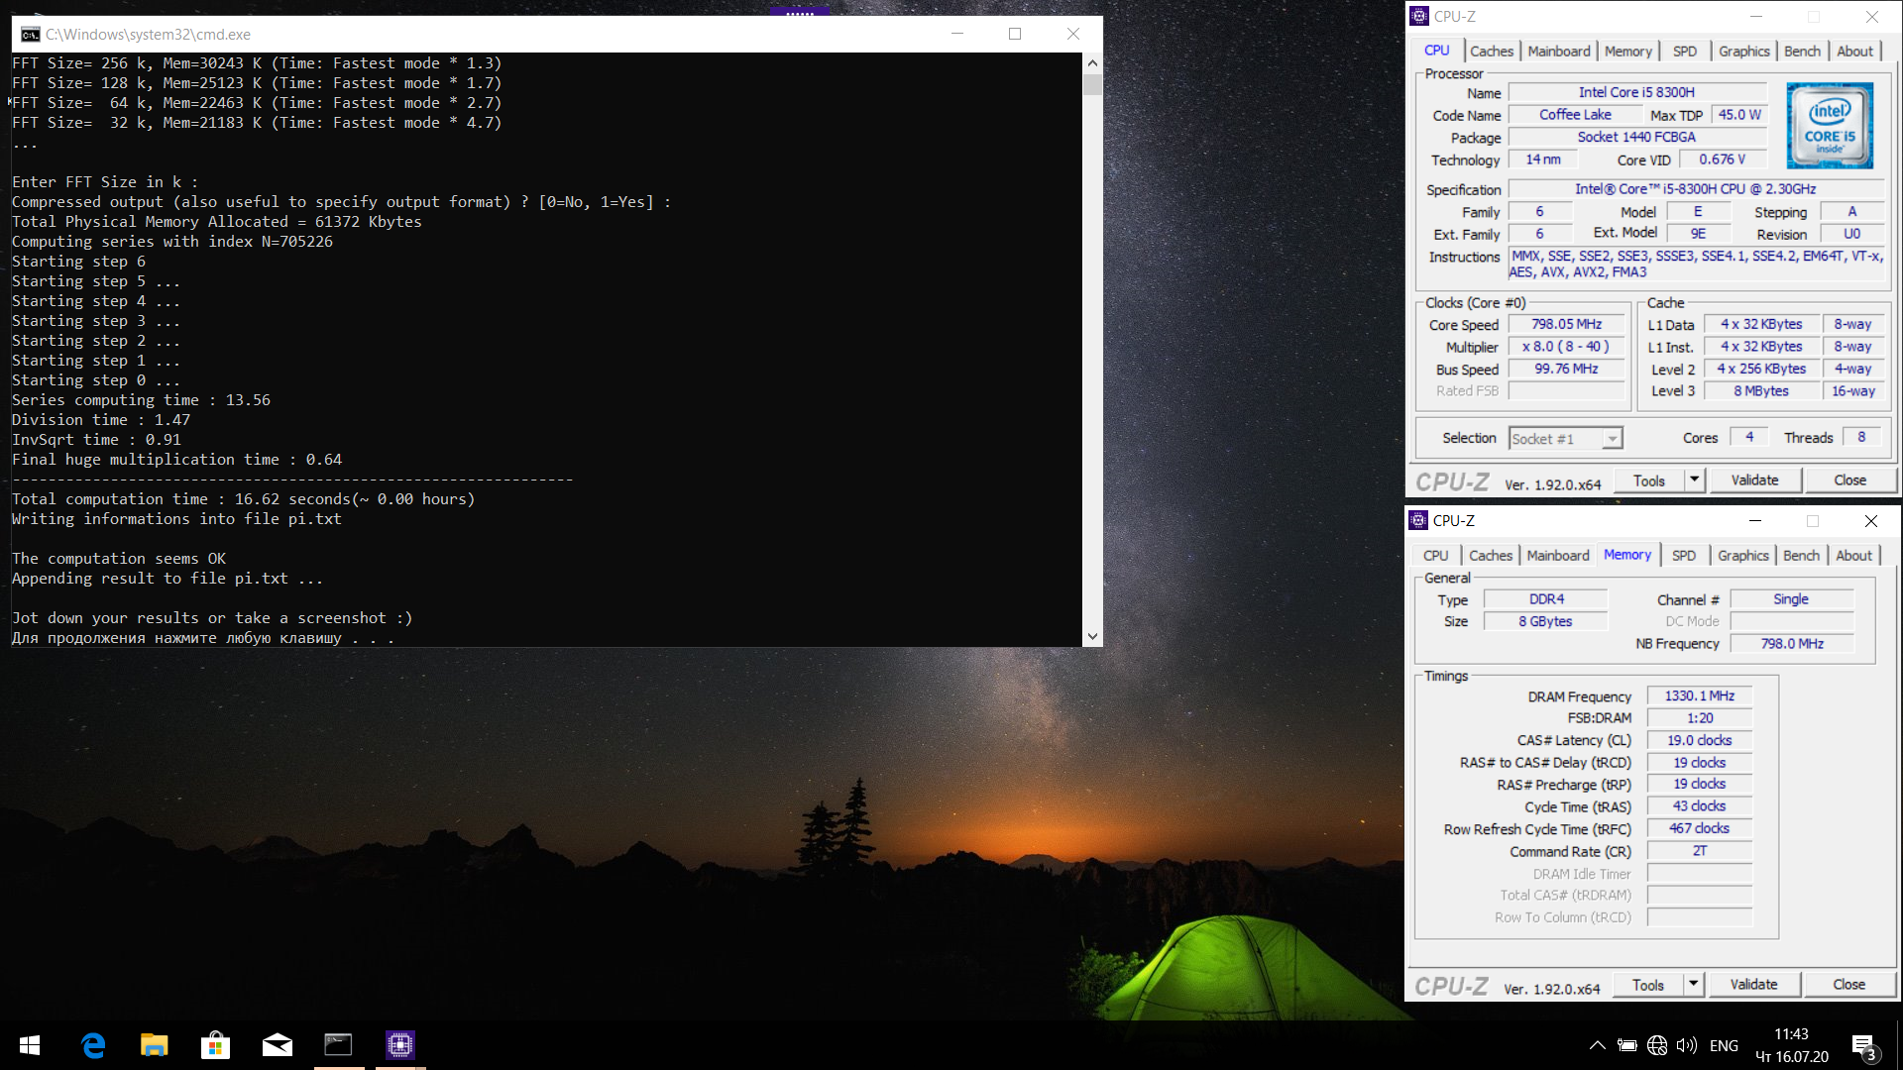Open cmd.exe window system icon

click(30, 34)
